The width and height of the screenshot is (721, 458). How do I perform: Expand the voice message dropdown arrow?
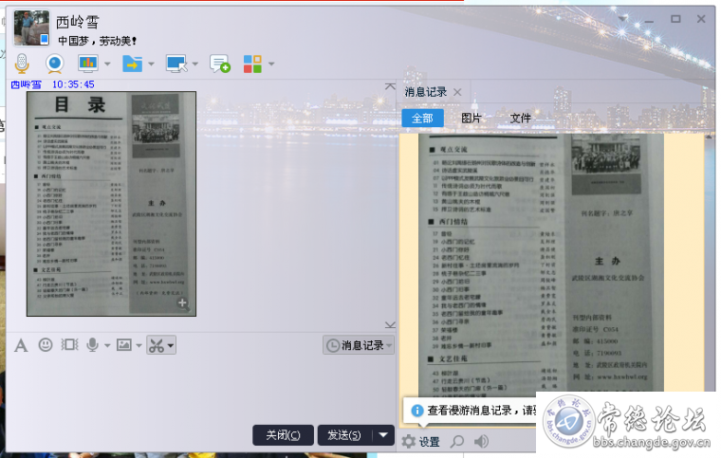coord(107,345)
